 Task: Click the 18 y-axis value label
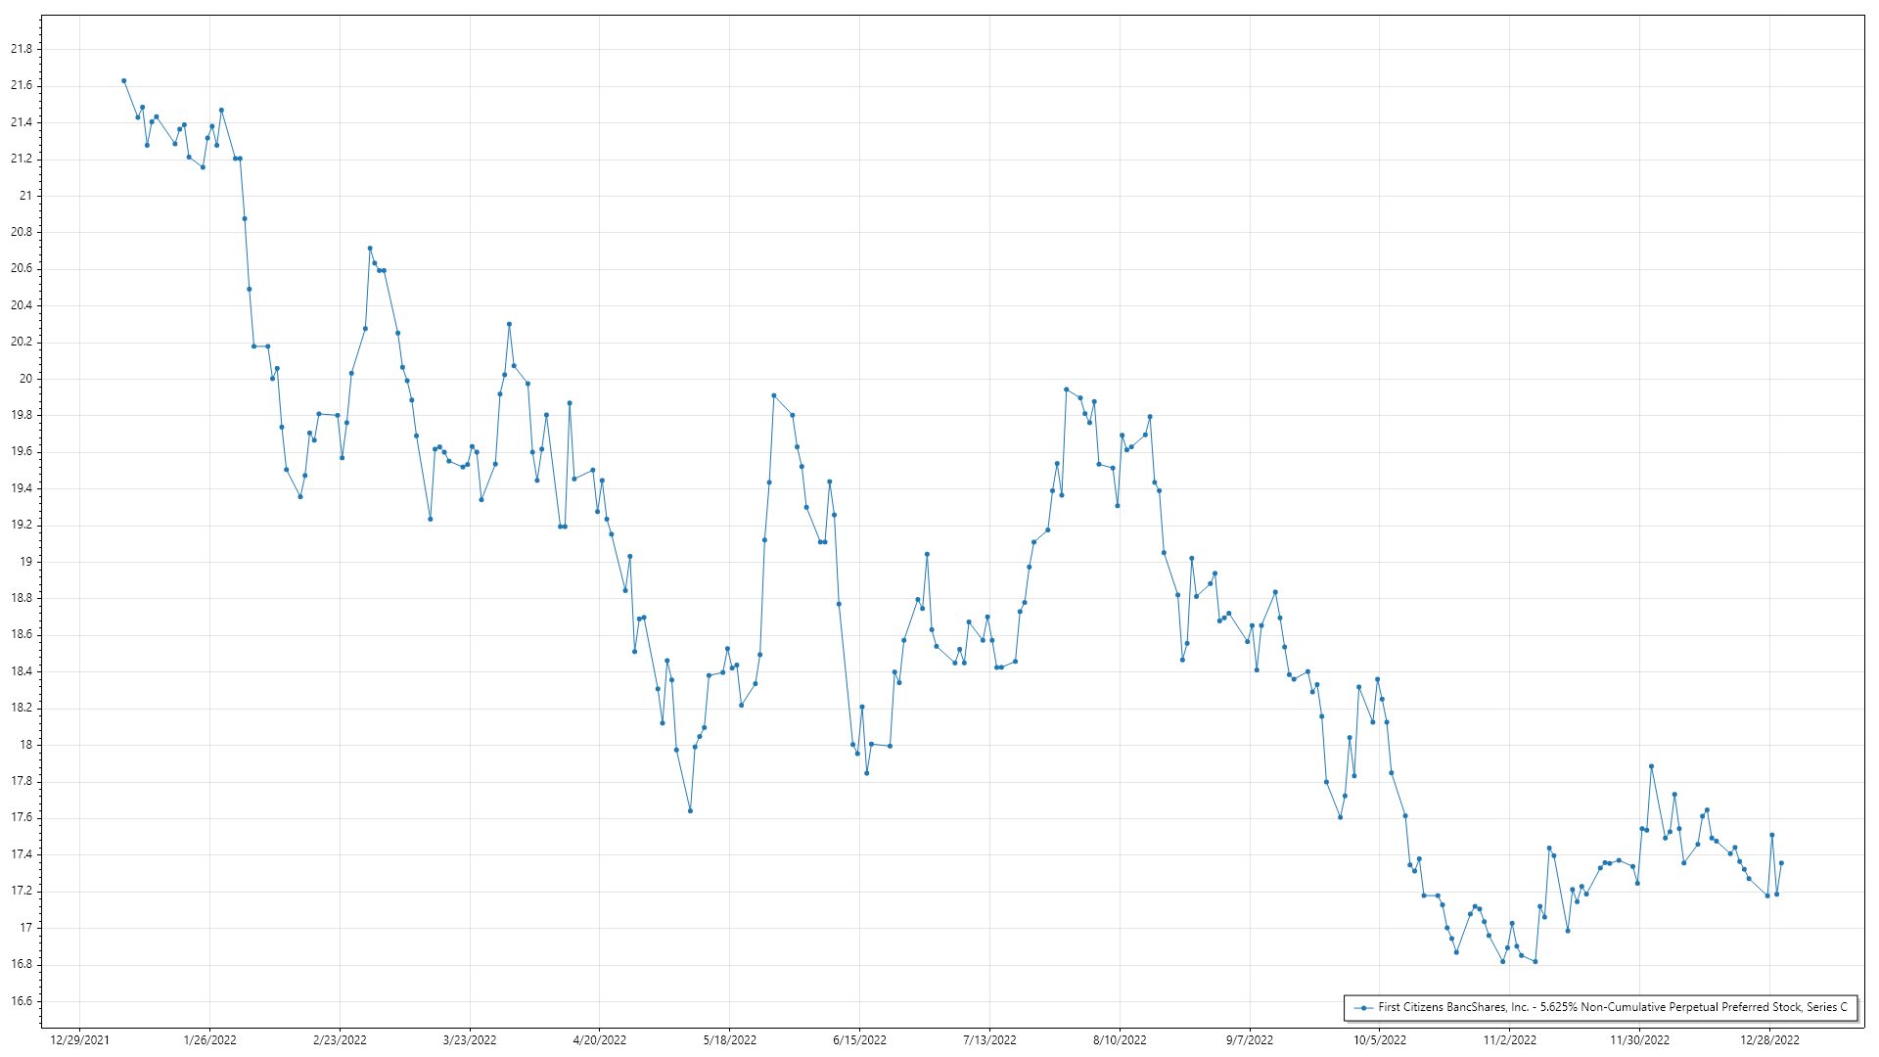(x=25, y=745)
